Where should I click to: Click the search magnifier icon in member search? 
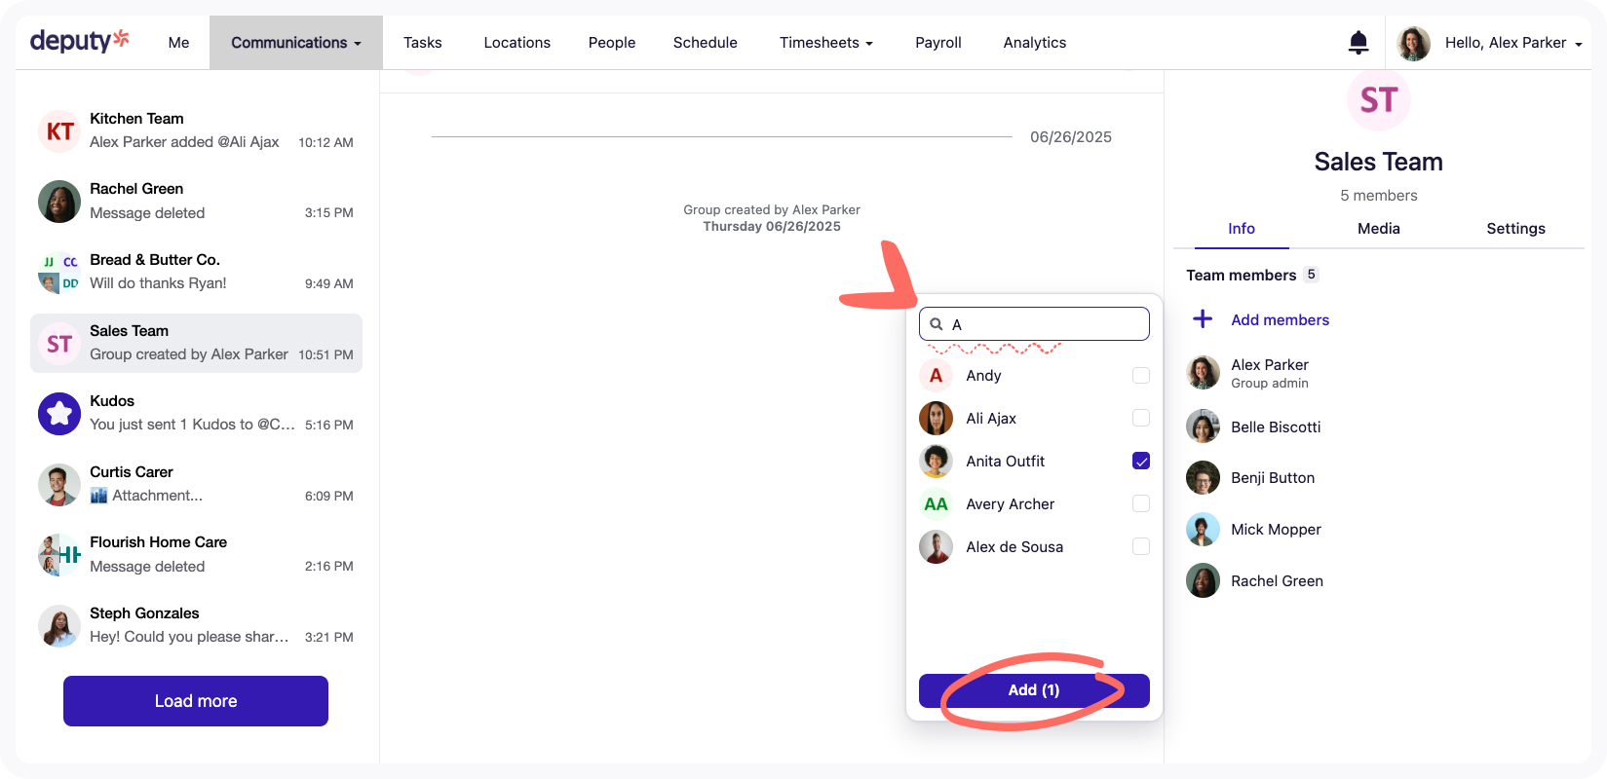pos(937,324)
